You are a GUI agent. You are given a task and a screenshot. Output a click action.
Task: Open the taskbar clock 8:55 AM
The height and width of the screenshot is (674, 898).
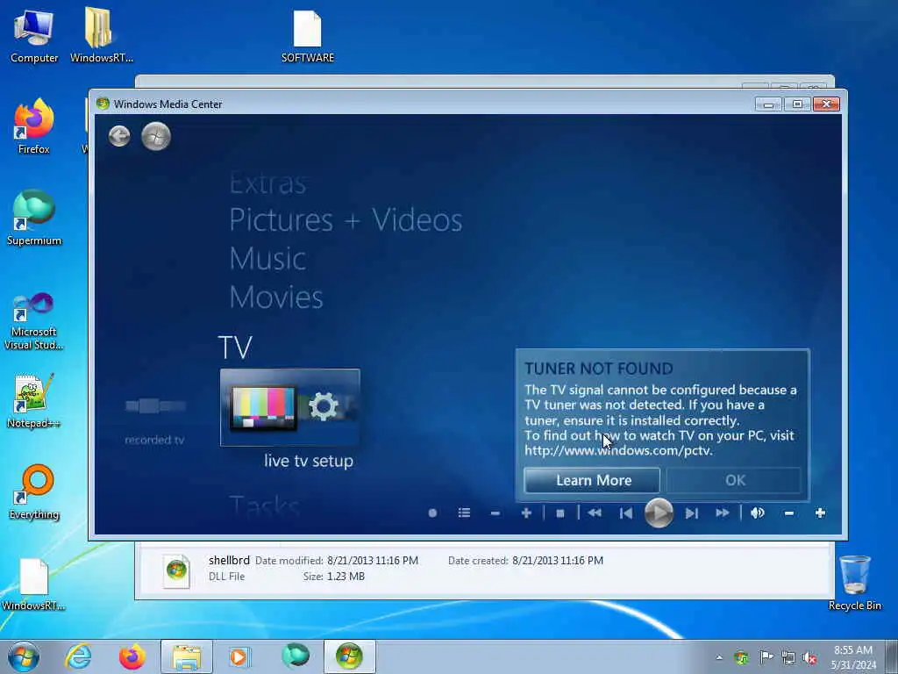pyautogui.click(x=852, y=657)
